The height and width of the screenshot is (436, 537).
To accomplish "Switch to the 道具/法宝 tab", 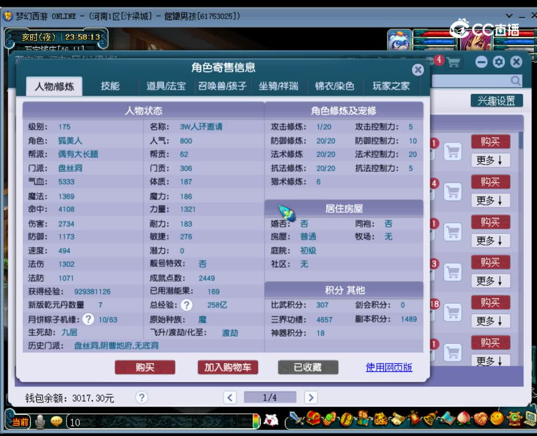I will point(166,86).
